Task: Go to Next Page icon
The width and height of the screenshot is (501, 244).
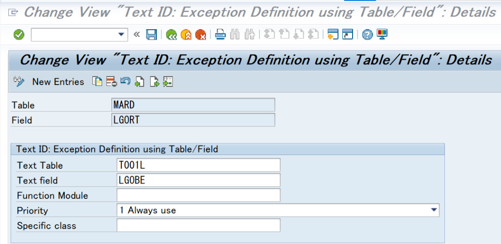Action: point(298,34)
